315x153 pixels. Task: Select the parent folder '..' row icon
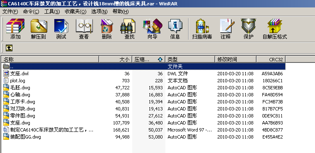pos(6,66)
